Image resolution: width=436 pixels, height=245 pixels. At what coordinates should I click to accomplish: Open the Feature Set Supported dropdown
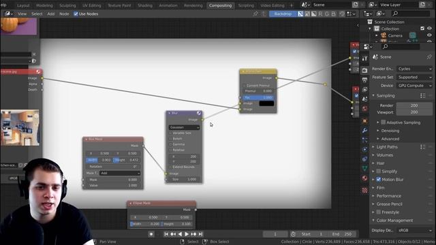click(414, 77)
